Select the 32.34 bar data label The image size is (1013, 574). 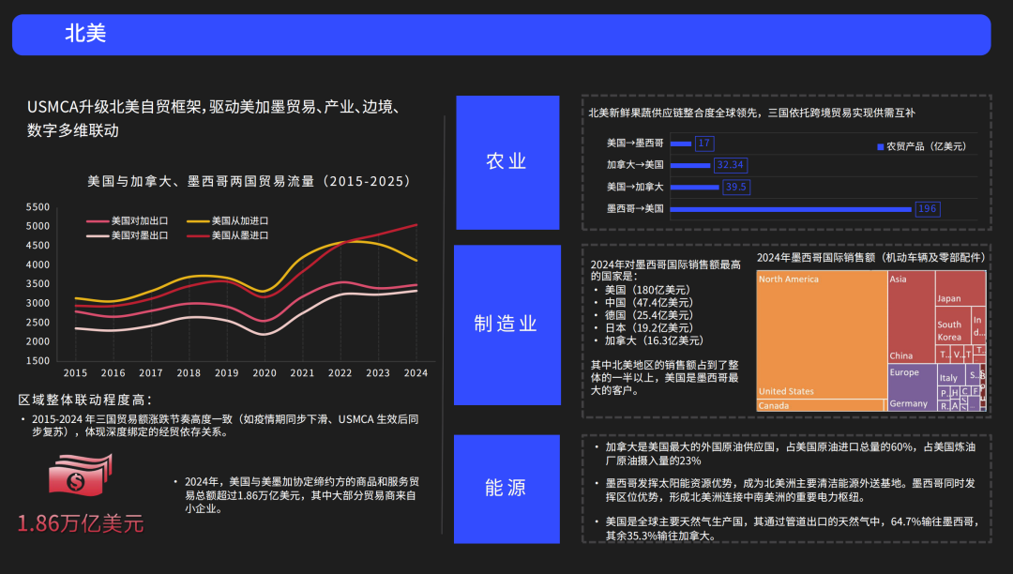(729, 165)
